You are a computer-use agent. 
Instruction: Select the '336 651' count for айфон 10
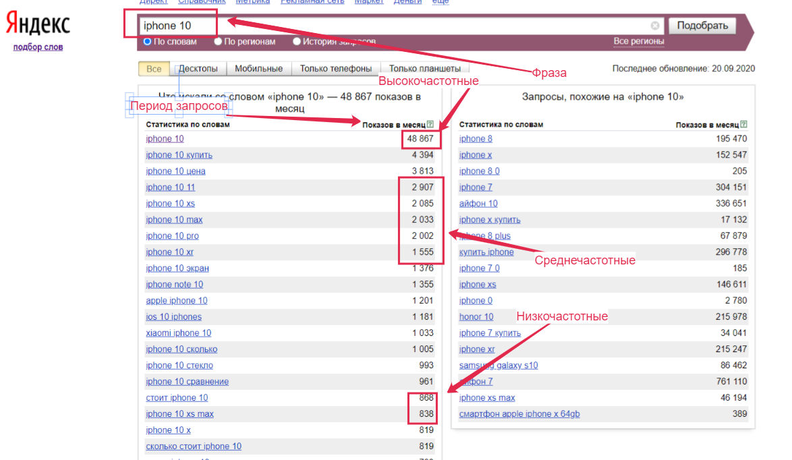(x=731, y=204)
